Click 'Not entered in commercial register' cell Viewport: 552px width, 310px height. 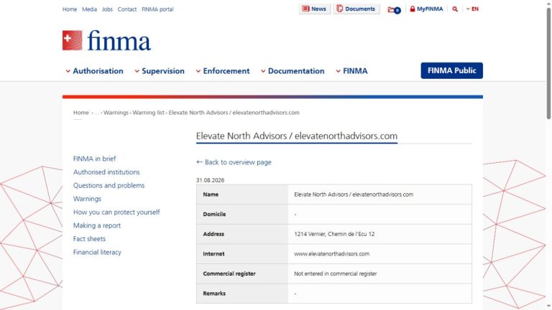click(379, 273)
